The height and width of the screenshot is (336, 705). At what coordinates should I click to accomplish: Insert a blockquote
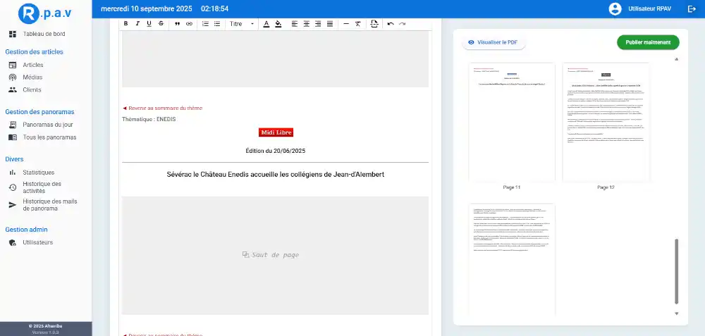177,24
